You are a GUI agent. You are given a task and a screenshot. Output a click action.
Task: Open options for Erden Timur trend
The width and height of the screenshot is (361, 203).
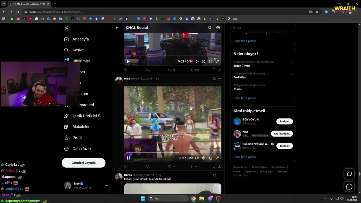click(x=291, y=63)
